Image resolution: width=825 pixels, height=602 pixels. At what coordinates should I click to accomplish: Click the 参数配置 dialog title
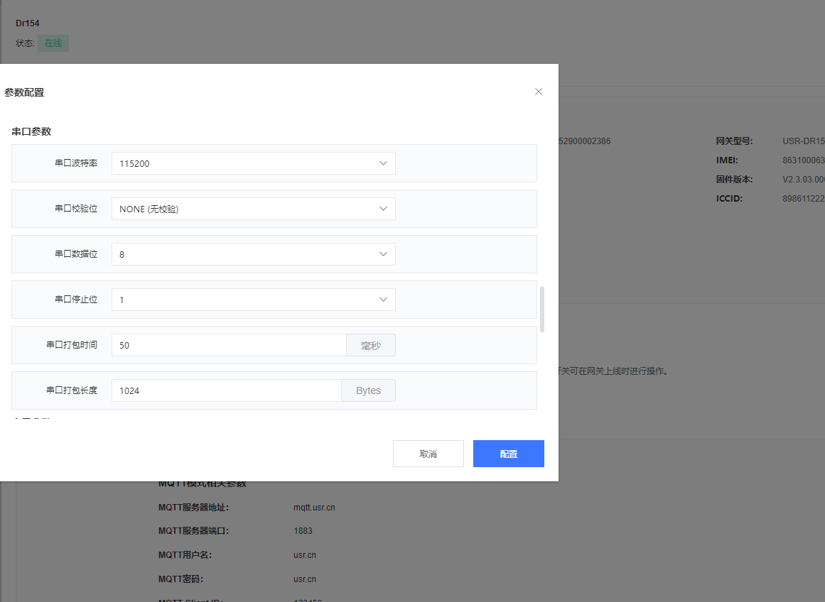click(x=24, y=92)
